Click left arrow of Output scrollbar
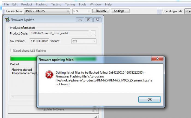This screenshot has height=118, width=191. tap(13, 97)
